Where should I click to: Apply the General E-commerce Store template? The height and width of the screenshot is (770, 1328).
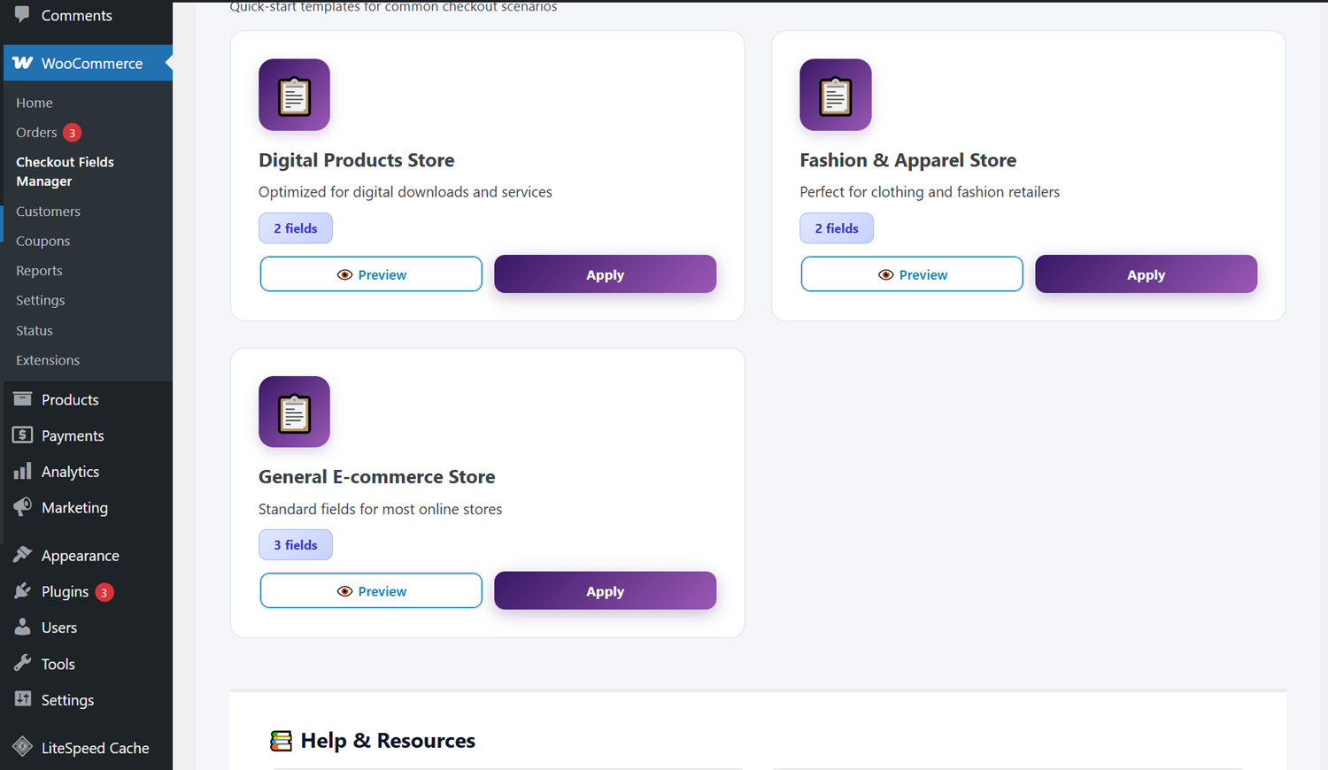[x=605, y=590]
